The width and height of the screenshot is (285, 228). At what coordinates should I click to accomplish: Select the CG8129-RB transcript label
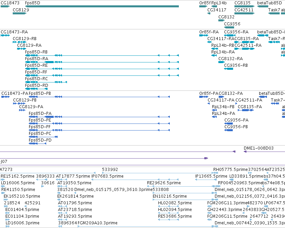point(24,39)
